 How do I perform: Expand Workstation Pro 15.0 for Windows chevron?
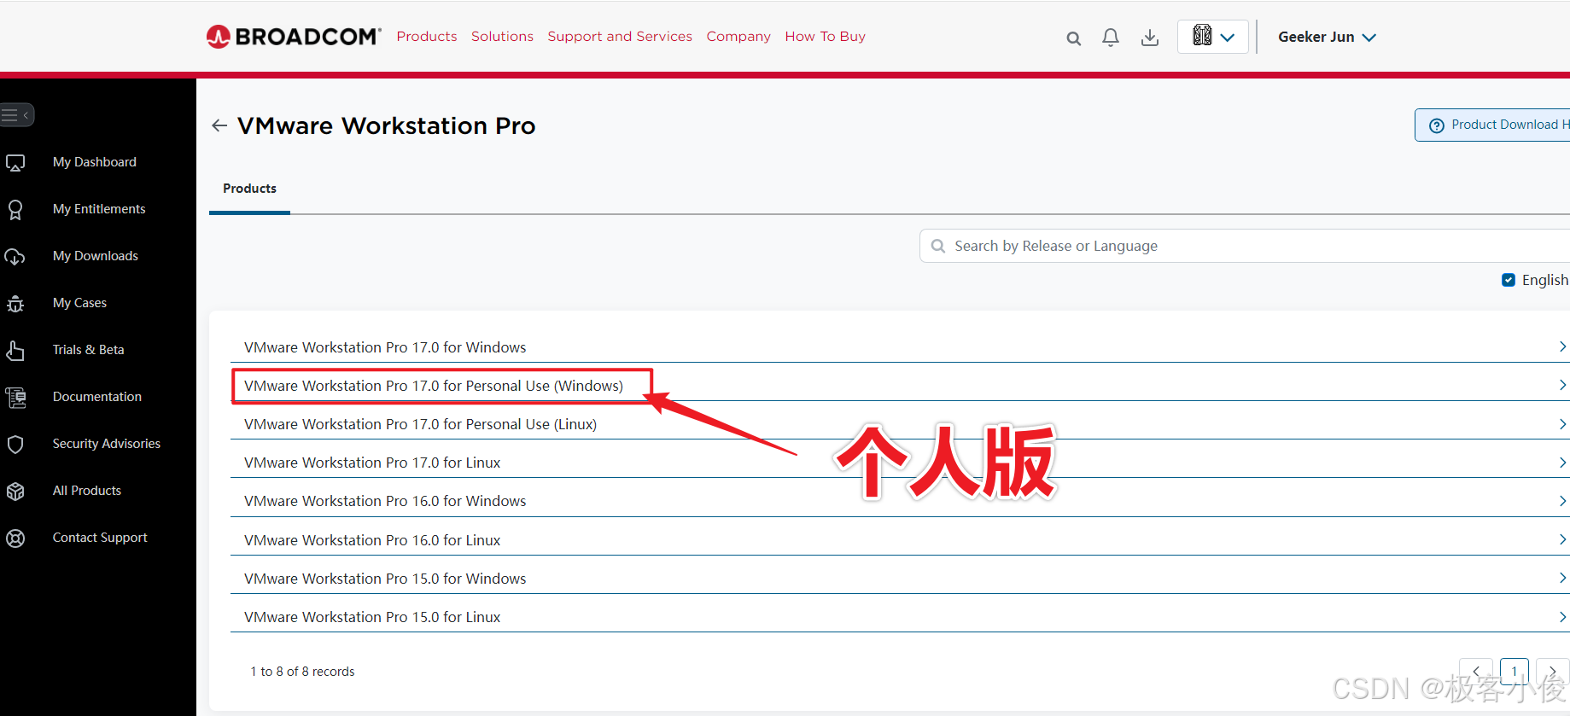1562,578
